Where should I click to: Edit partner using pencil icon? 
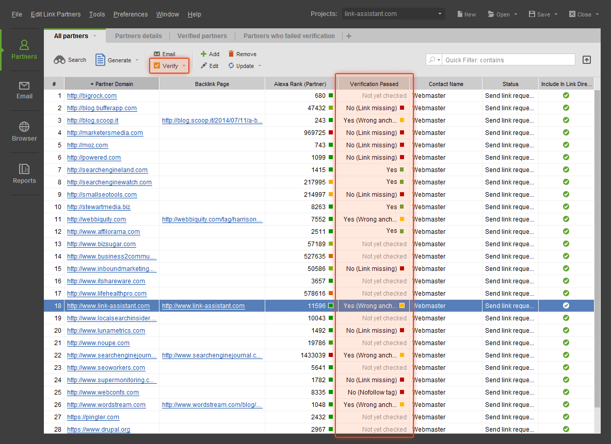click(x=210, y=66)
